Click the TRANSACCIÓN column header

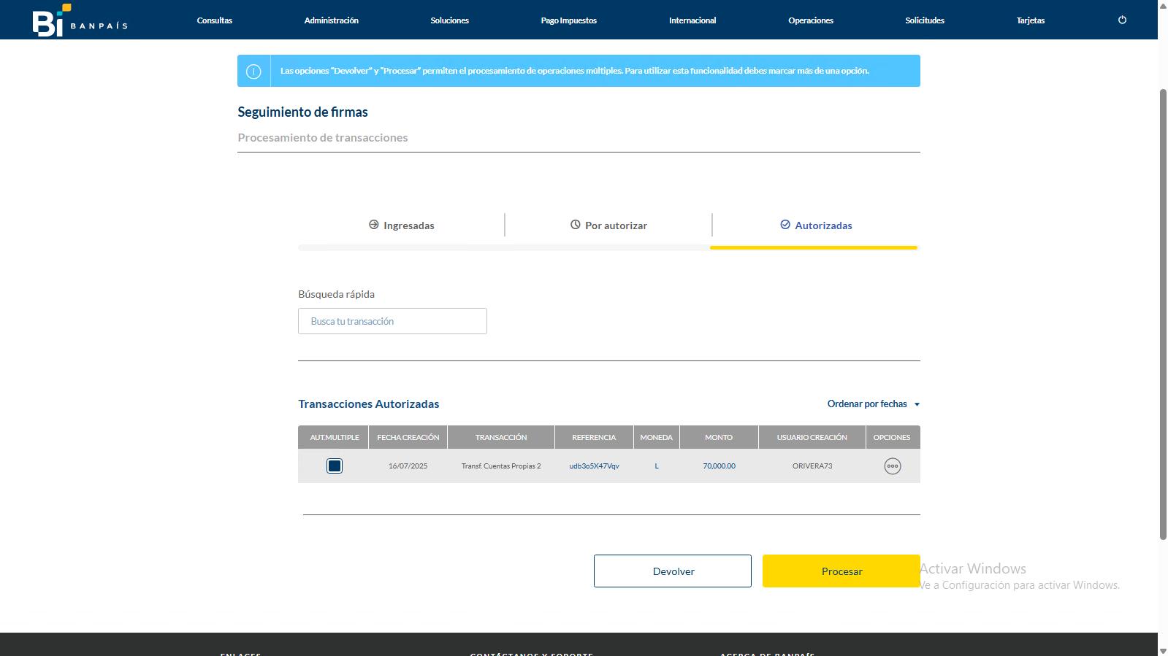click(501, 438)
